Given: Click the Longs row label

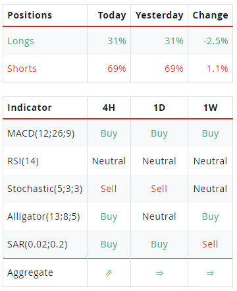Looking at the screenshot, I should pos(20,41).
